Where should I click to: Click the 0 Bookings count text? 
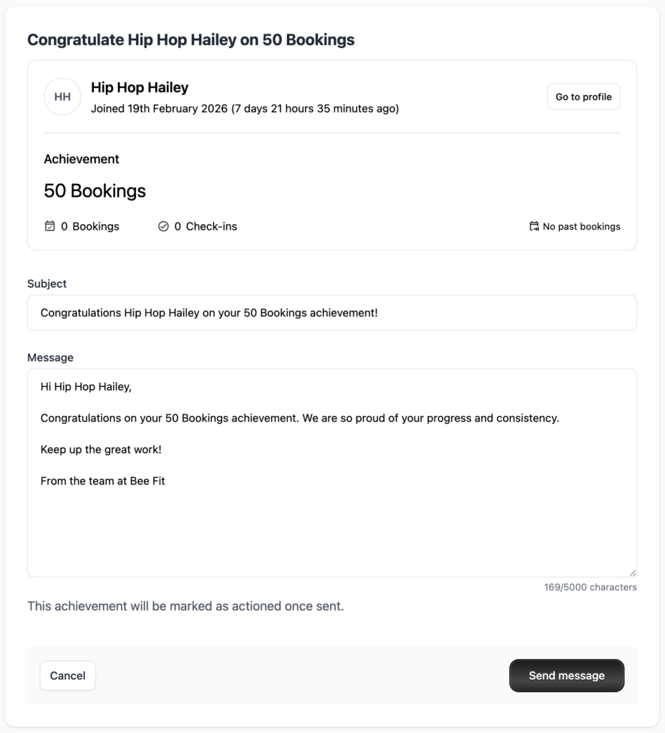[90, 226]
